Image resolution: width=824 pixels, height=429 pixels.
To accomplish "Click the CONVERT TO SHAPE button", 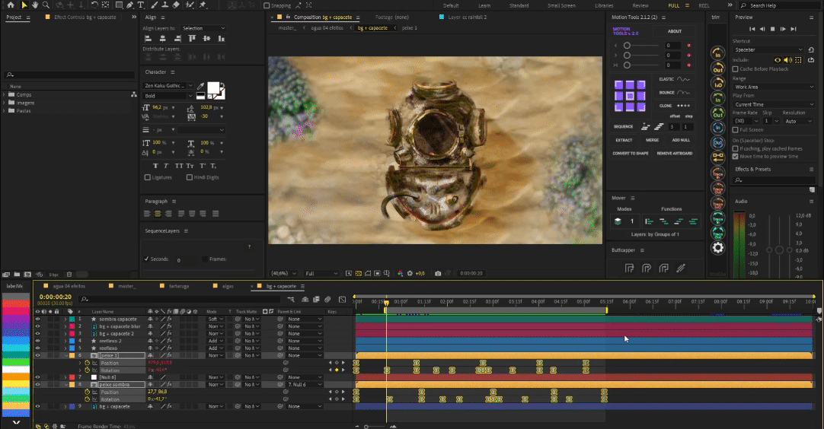I will [631, 154].
